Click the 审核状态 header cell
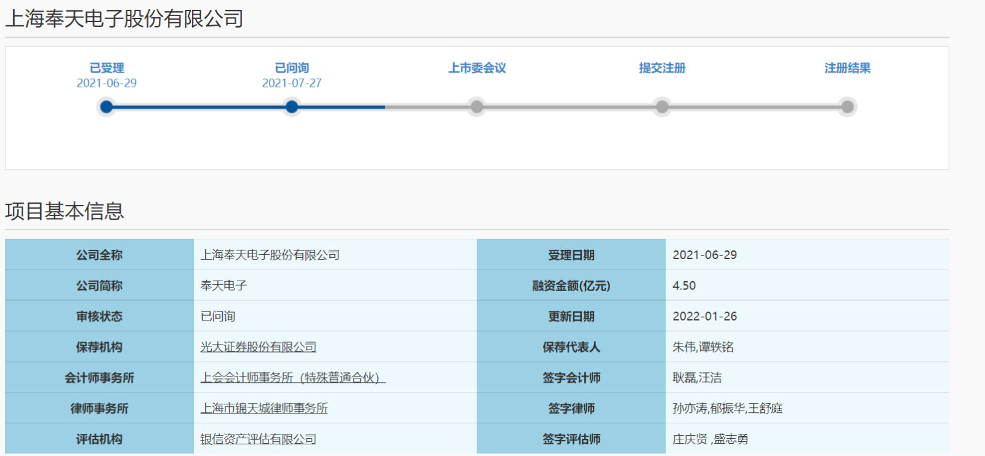Viewport: 985px width, 456px height. [99, 316]
